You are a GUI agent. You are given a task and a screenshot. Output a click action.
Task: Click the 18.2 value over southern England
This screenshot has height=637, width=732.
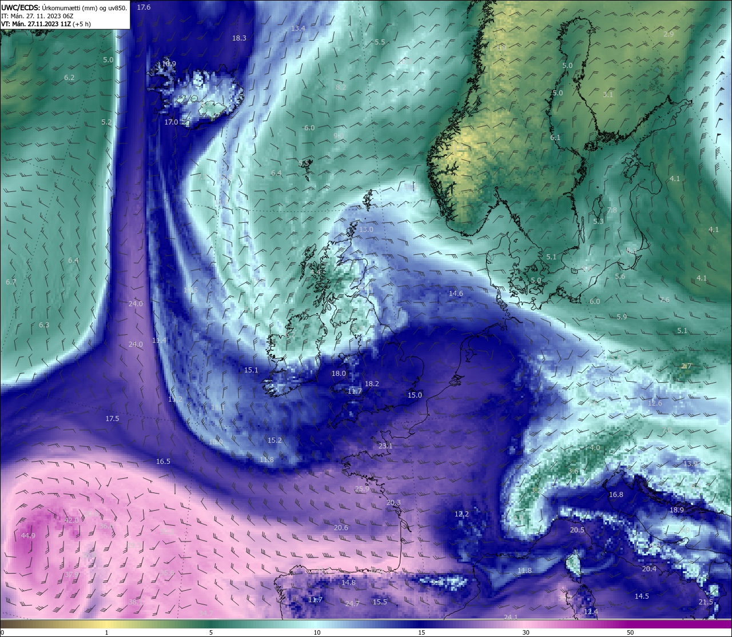pyautogui.click(x=372, y=384)
